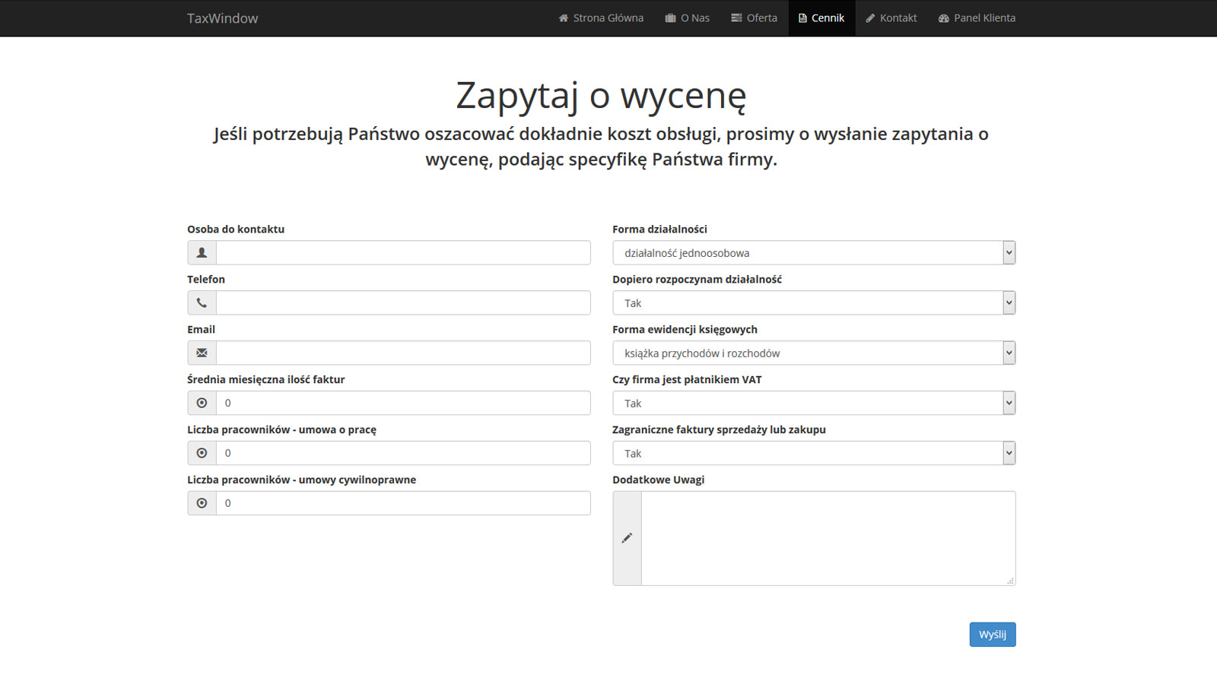1217x684 pixels.
Task: Click the dashboard icon next to Panel Klienta
Action: click(944, 18)
